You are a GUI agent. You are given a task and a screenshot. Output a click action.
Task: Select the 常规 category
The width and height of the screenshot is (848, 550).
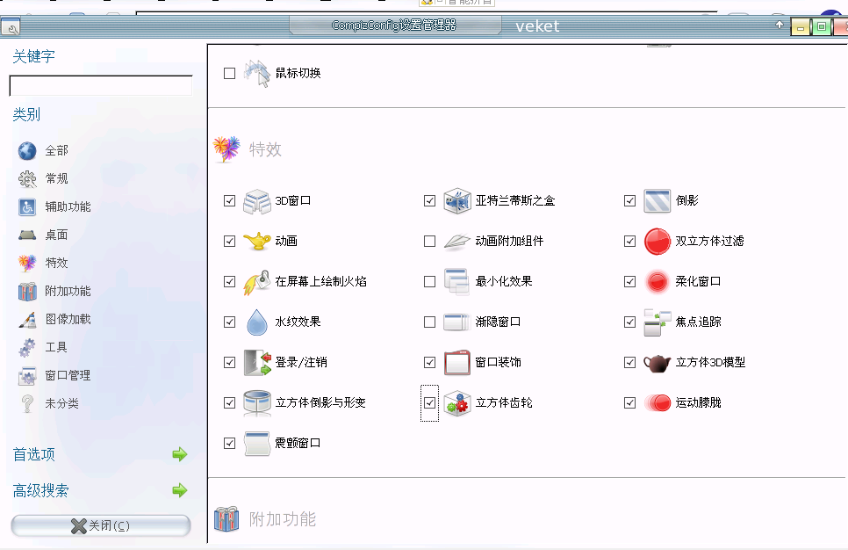click(56, 179)
